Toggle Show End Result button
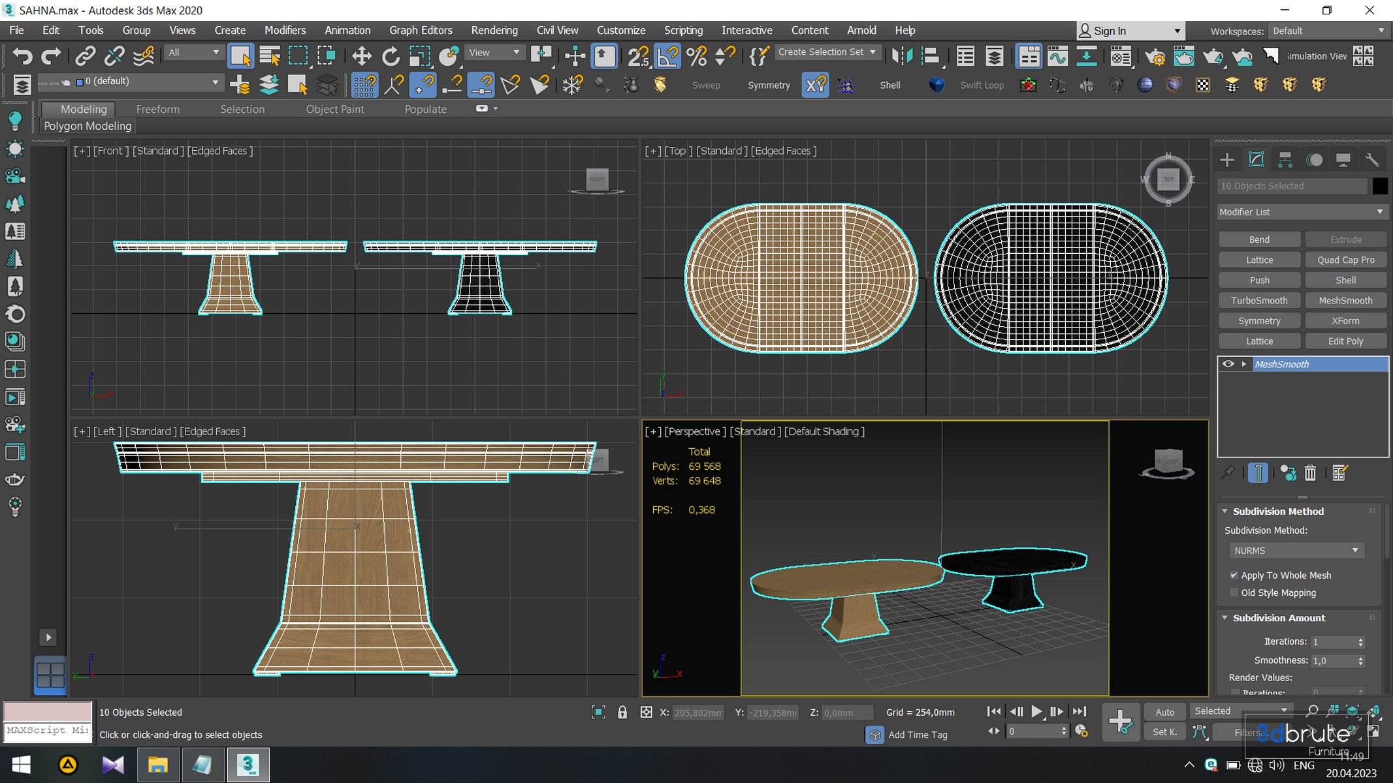Screen dimensions: 1393x783 1258,472
